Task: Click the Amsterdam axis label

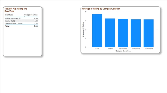Action: [123, 49]
